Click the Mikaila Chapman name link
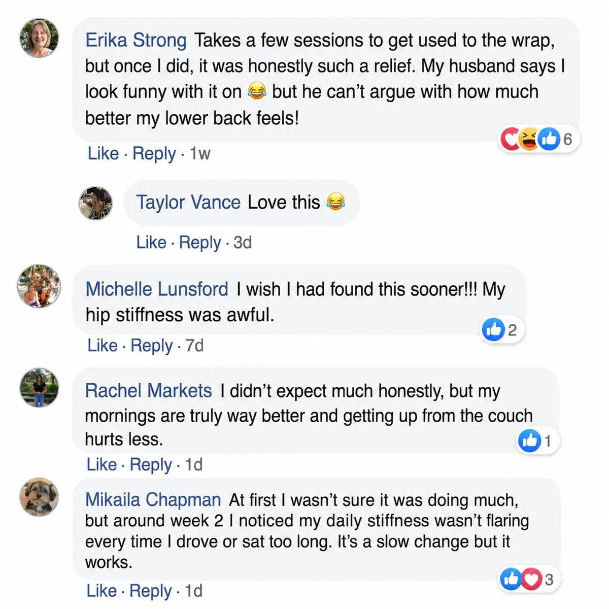 (153, 500)
